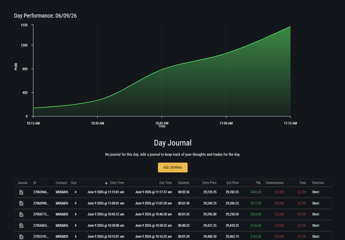
Task: Sort table by Direction column
Action: 318,183
